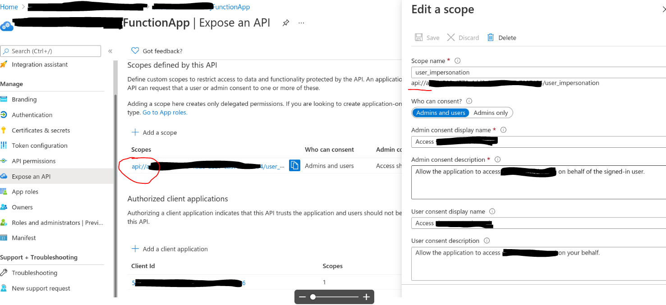The height and width of the screenshot is (305, 666).
Task: Click the Authentication icon
Action: (4, 115)
